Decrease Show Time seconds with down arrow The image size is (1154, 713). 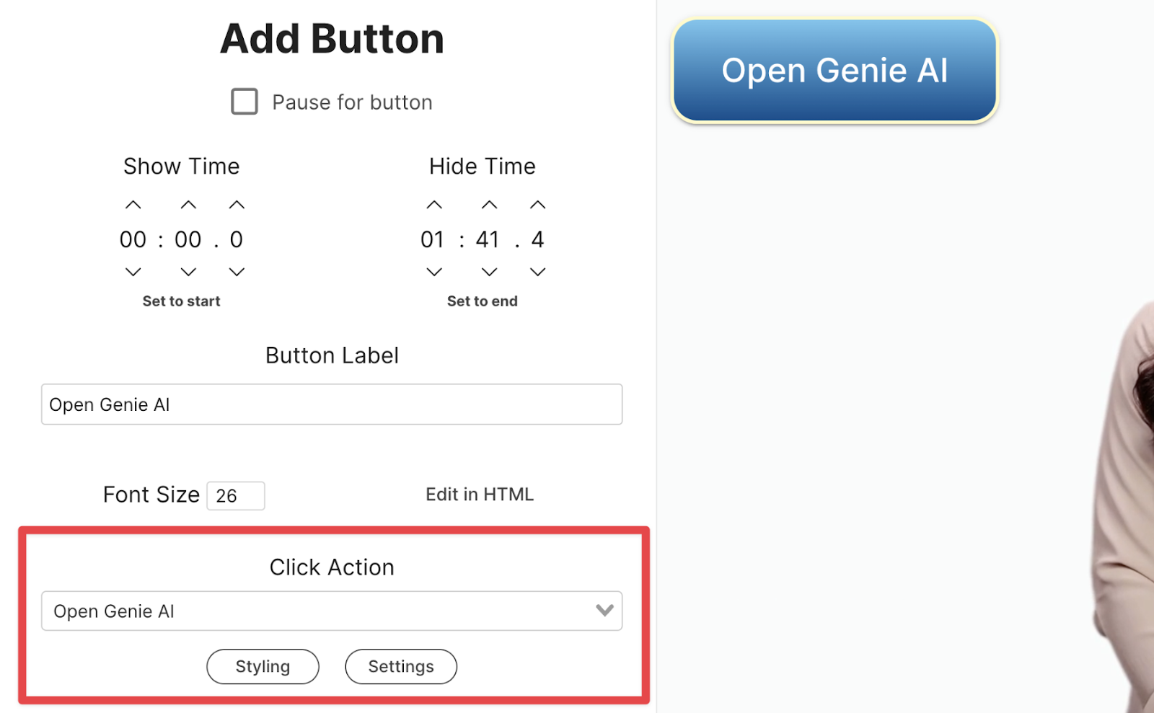(x=188, y=272)
